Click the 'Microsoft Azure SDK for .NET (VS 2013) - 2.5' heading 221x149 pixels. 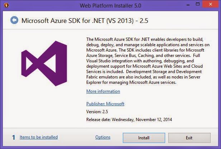85,20
